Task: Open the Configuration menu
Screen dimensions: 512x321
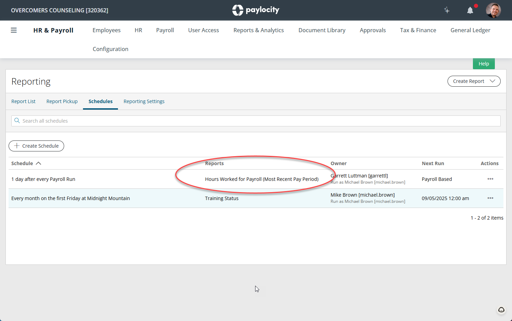Action: (x=110, y=49)
